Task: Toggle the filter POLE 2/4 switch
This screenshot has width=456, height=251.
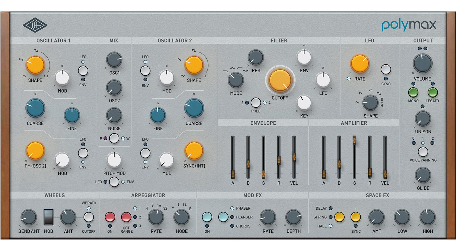Action: point(256,103)
